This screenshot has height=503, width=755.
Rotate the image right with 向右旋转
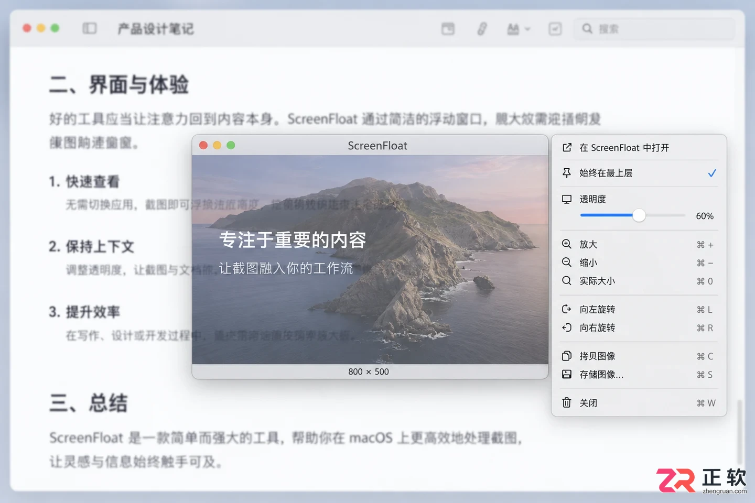(x=639, y=328)
